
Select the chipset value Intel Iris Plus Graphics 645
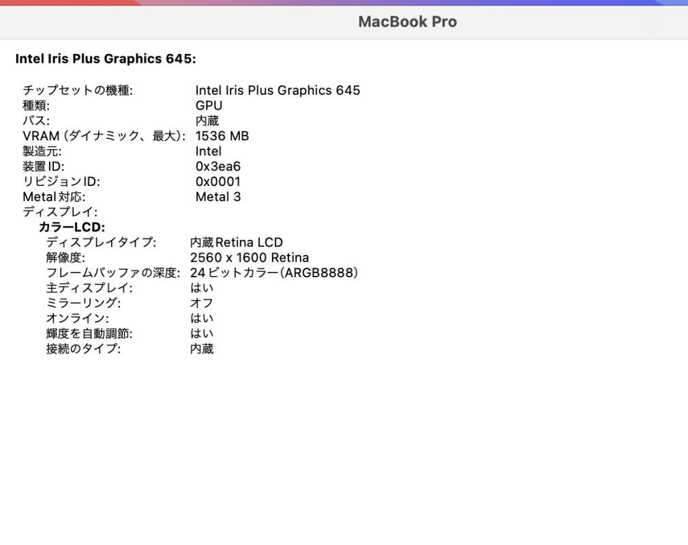(278, 91)
